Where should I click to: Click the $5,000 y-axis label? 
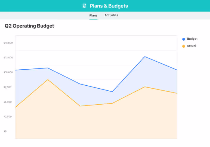(8, 102)
